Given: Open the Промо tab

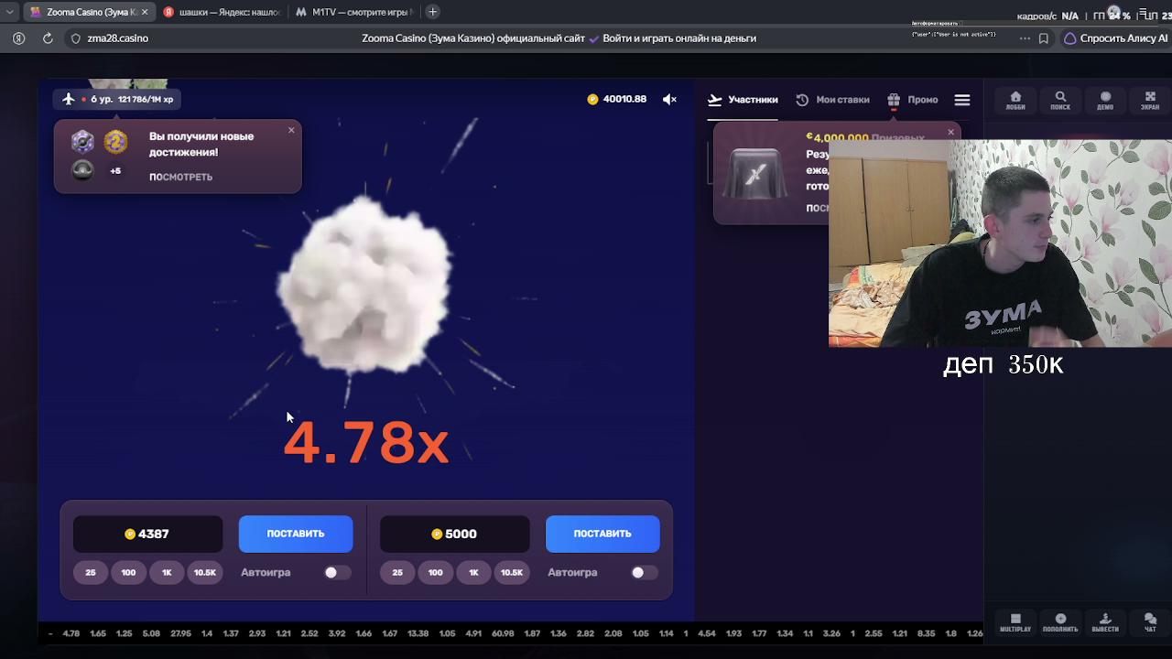Looking at the screenshot, I should [x=913, y=100].
